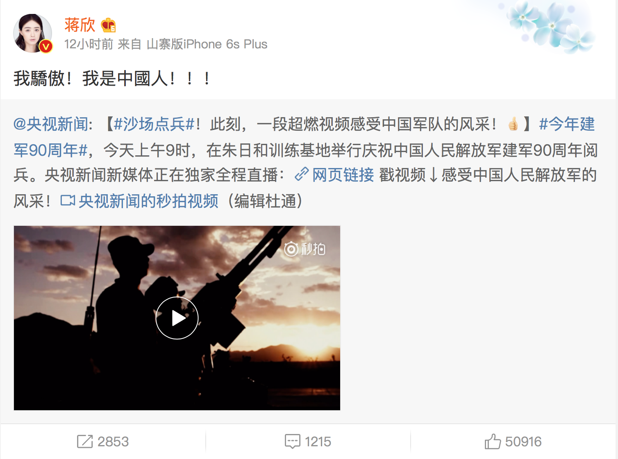The width and height of the screenshot is (618, 459).
Task: Open the 蒋欣 username link
Action: 80,25
